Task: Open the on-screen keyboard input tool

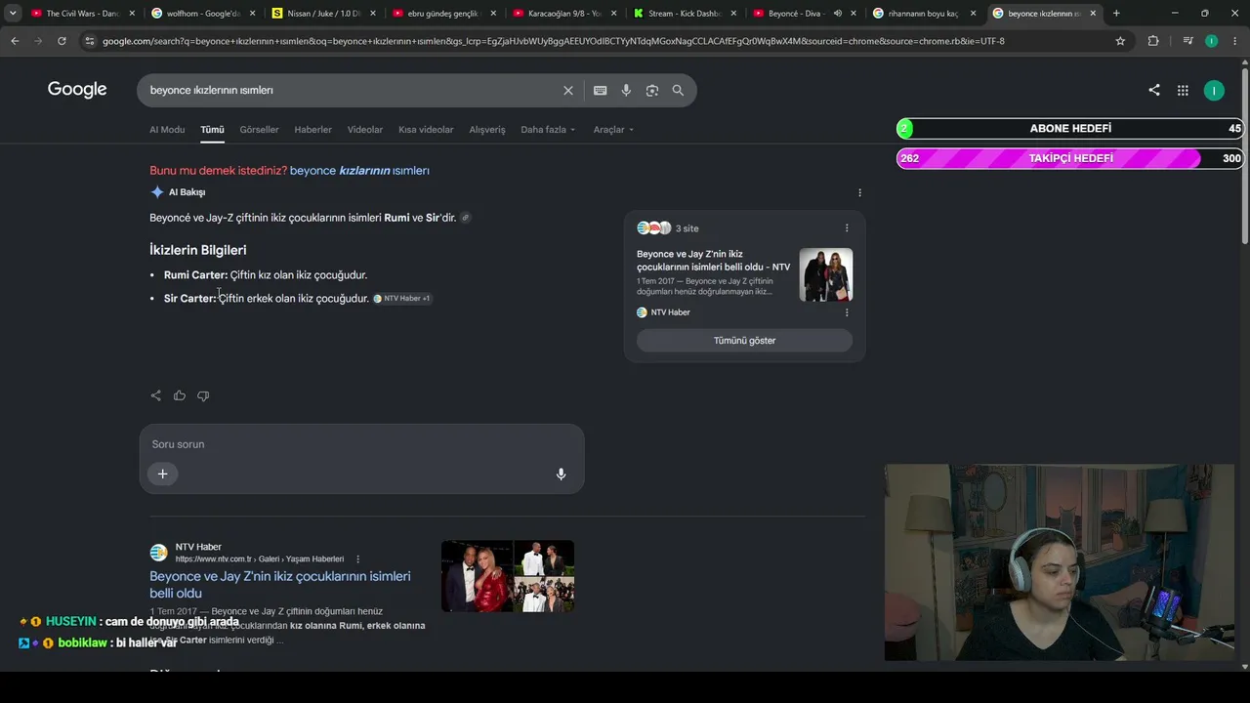Action: 601,90
